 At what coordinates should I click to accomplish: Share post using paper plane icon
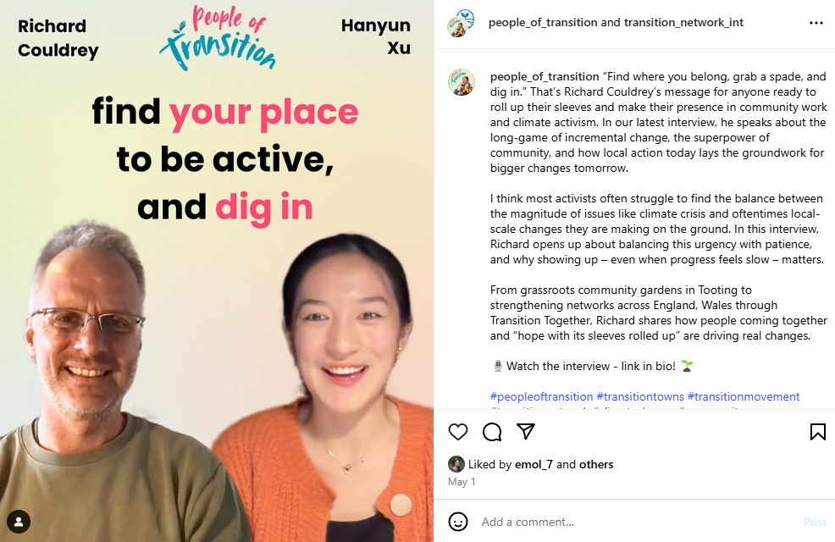point(526,431)
